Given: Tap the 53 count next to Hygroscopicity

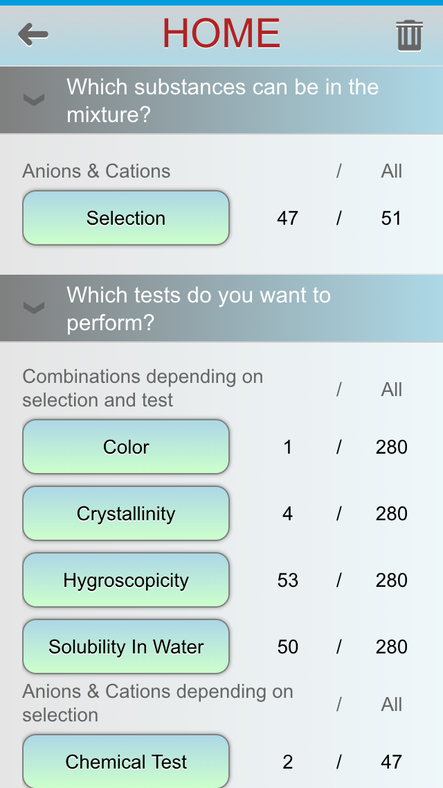Looking at the screenshot, I should (x=287, y=581).
